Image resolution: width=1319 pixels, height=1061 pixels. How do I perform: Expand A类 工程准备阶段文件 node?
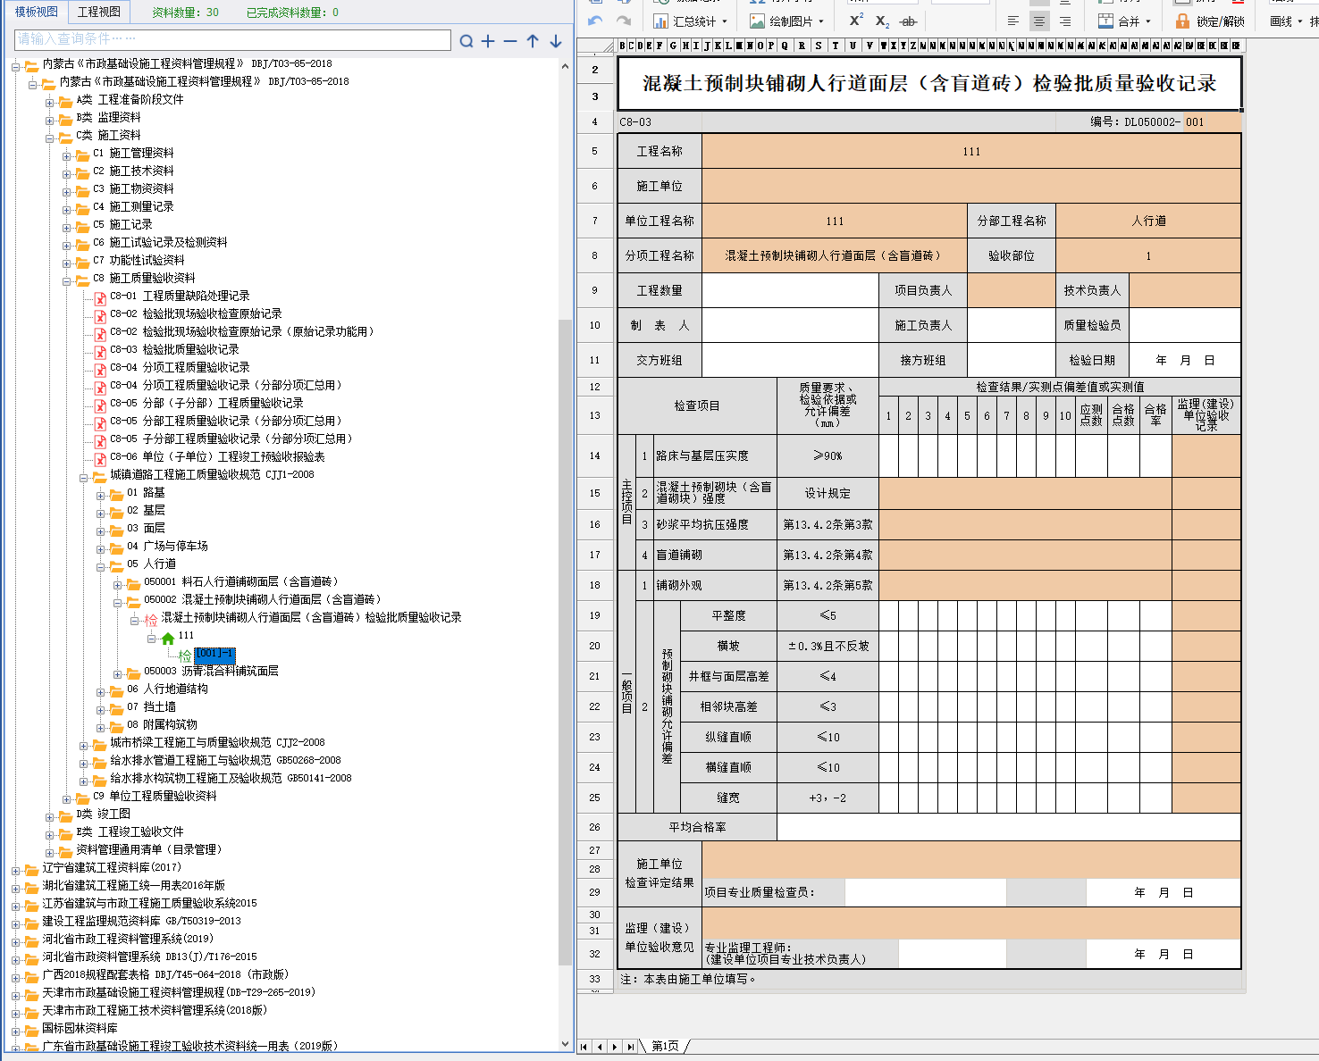point(50,102)
